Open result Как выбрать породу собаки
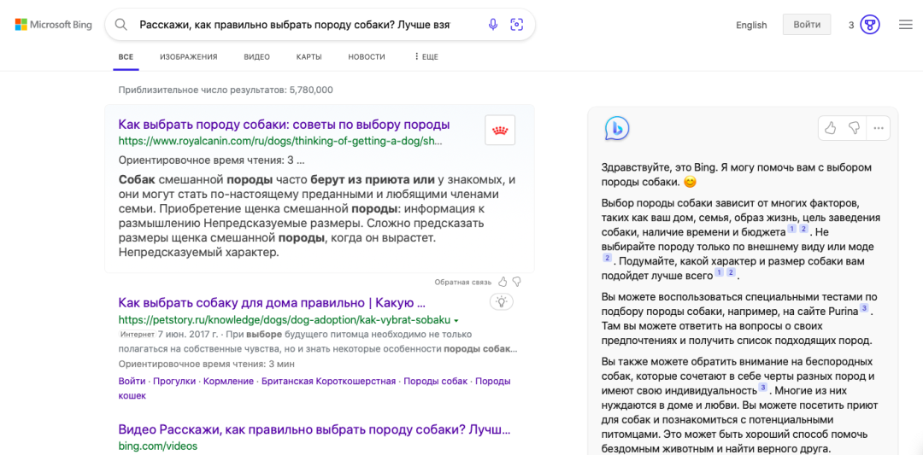The image size is (923, 455). tap(284, 125)
